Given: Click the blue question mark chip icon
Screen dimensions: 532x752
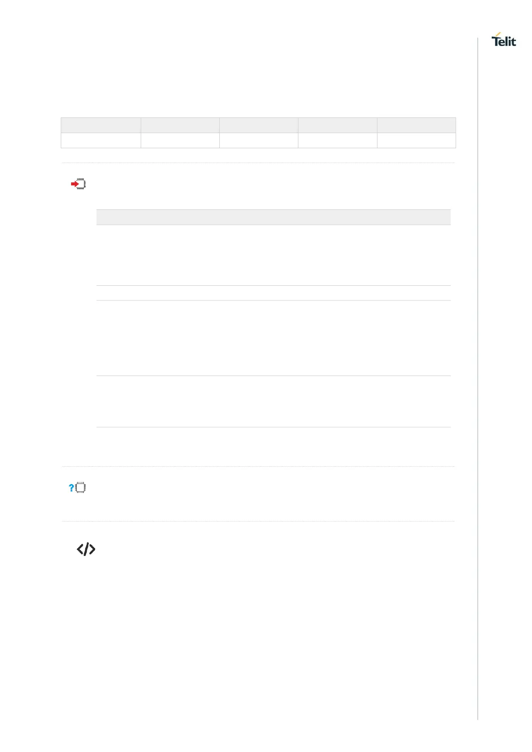Looking at the screenshot, I should (x=77, y=488).
